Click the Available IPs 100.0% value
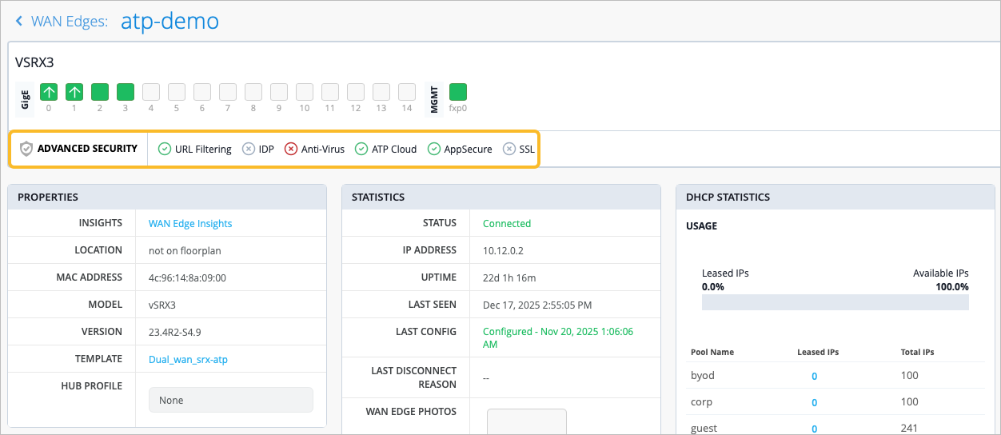1001x435 pixels. point(952,286)
